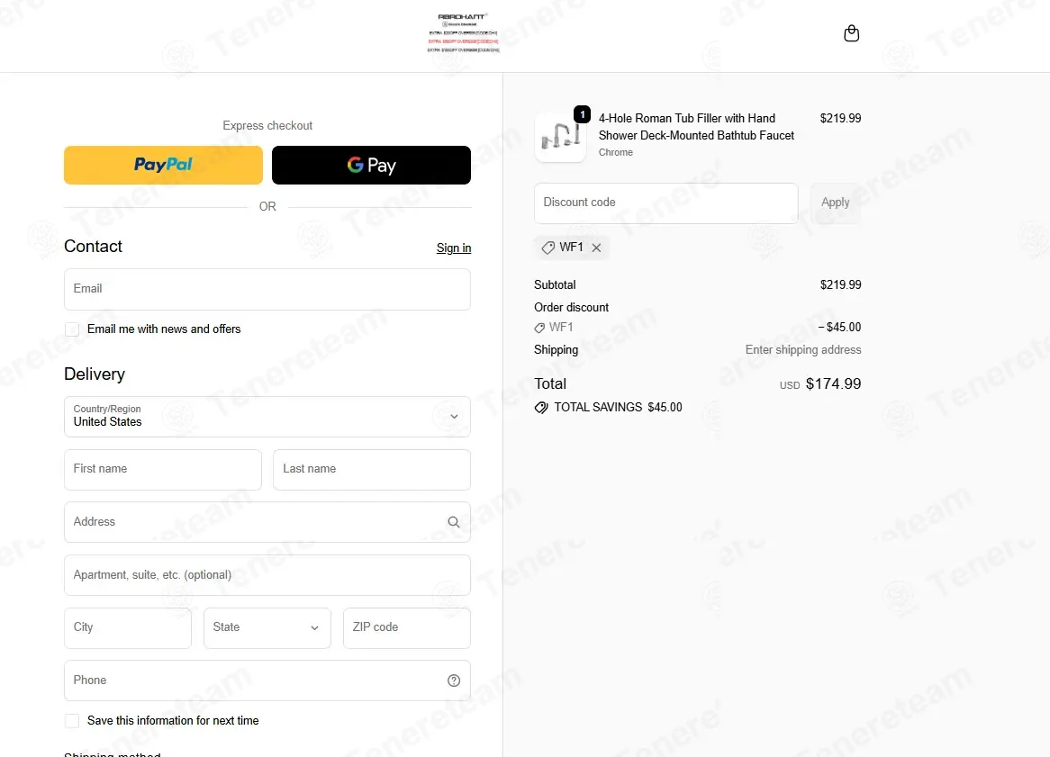Click the address search magnifier icon
Image resolution: width=1050 pixels, height=757 pixels.
453,522
